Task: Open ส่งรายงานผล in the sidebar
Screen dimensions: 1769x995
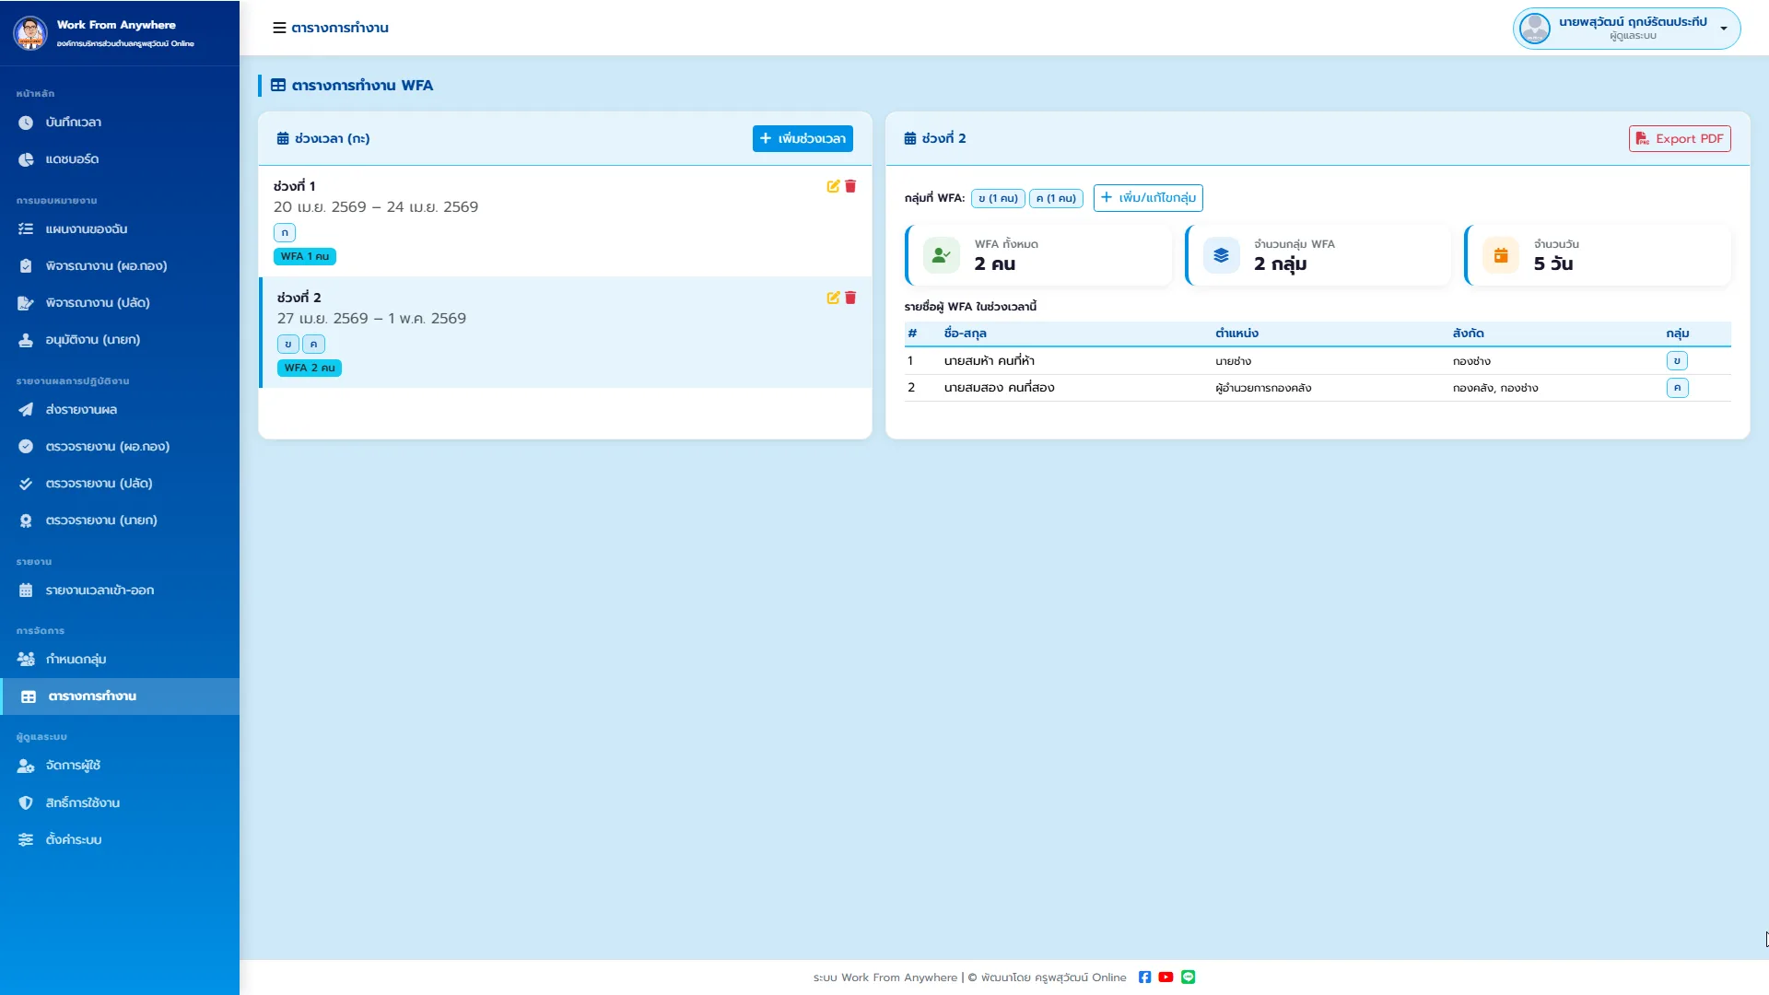Action: 120,410
